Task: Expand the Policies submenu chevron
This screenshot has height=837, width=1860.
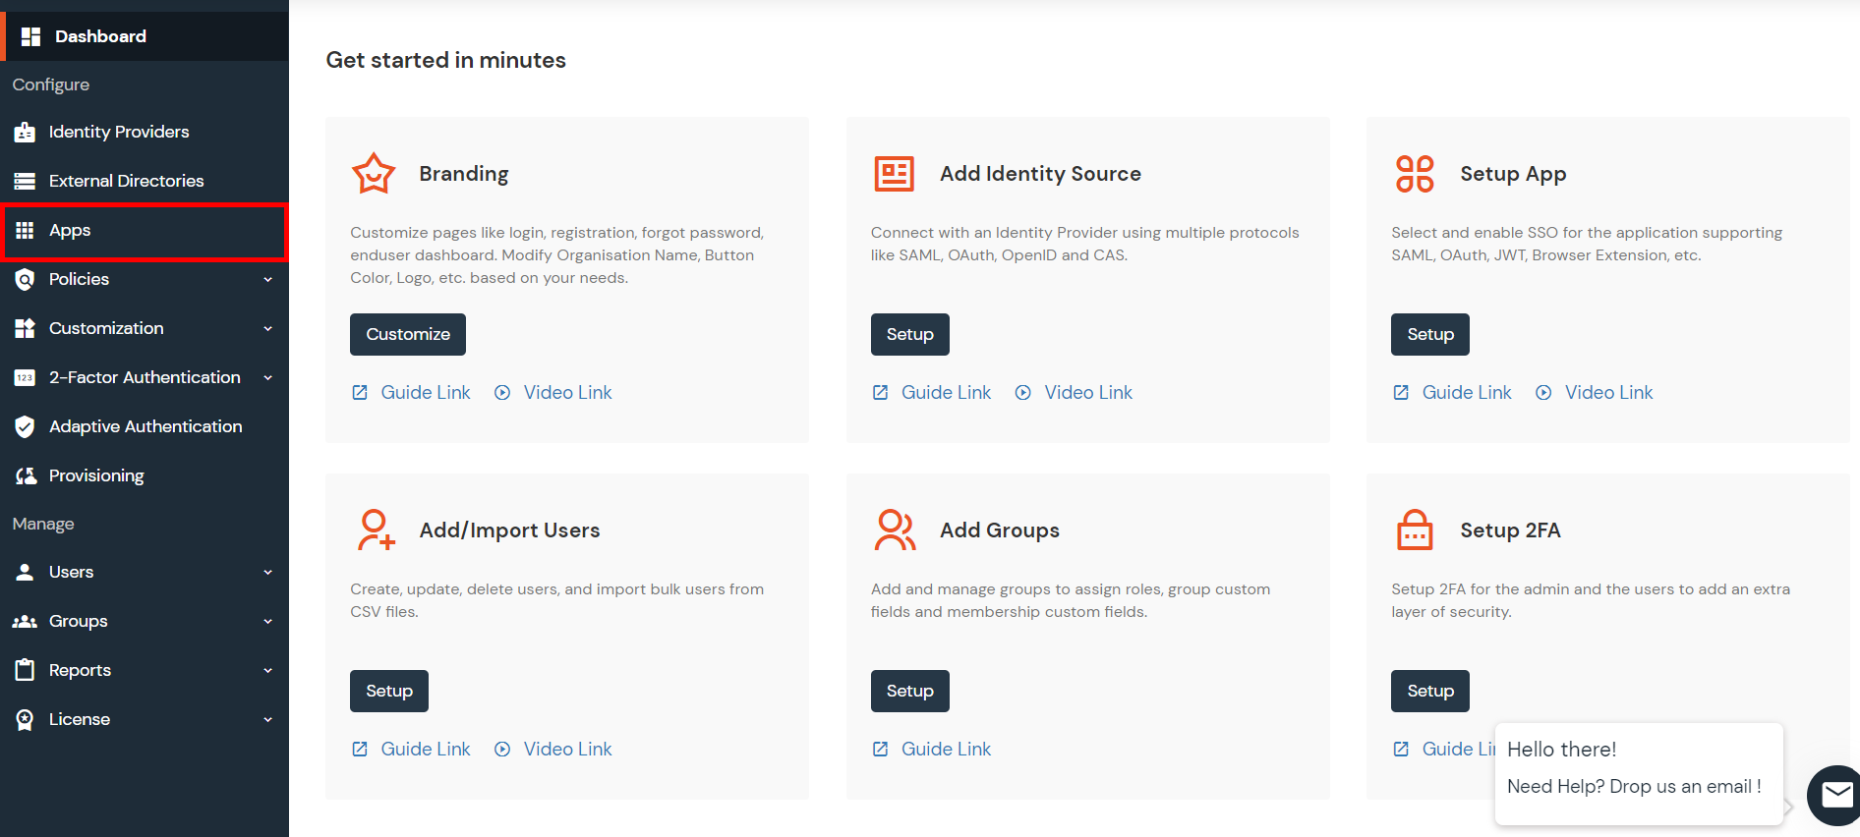Action: click(267, 279)
